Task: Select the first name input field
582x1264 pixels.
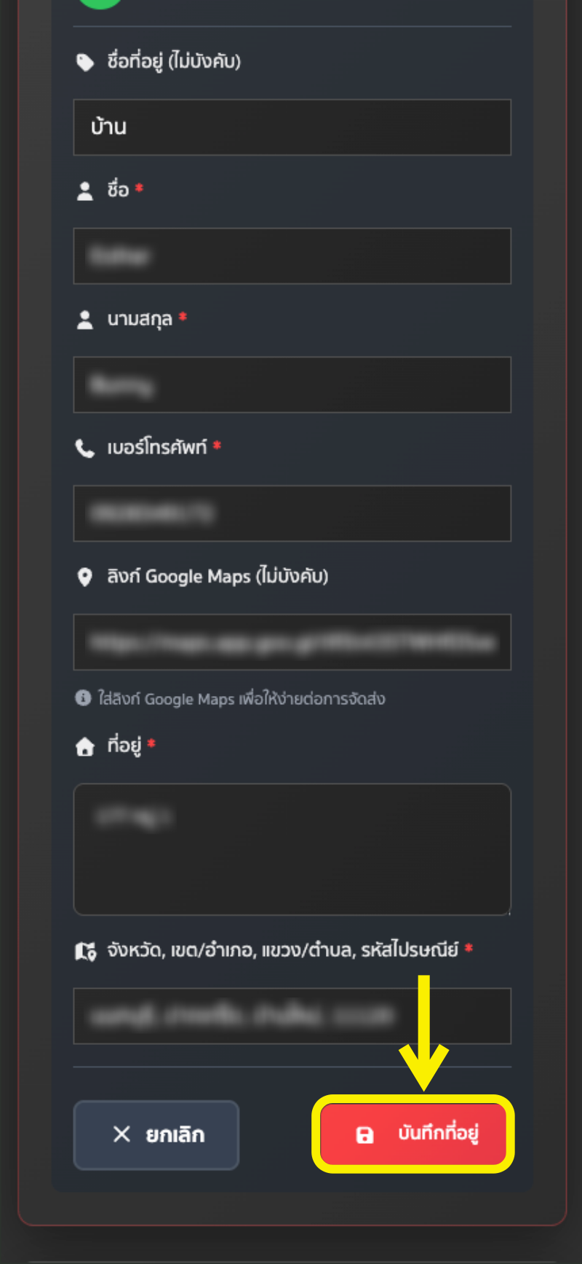Action: (292, 256)
